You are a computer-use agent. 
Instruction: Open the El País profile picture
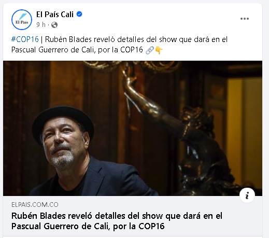pos(22,20)
